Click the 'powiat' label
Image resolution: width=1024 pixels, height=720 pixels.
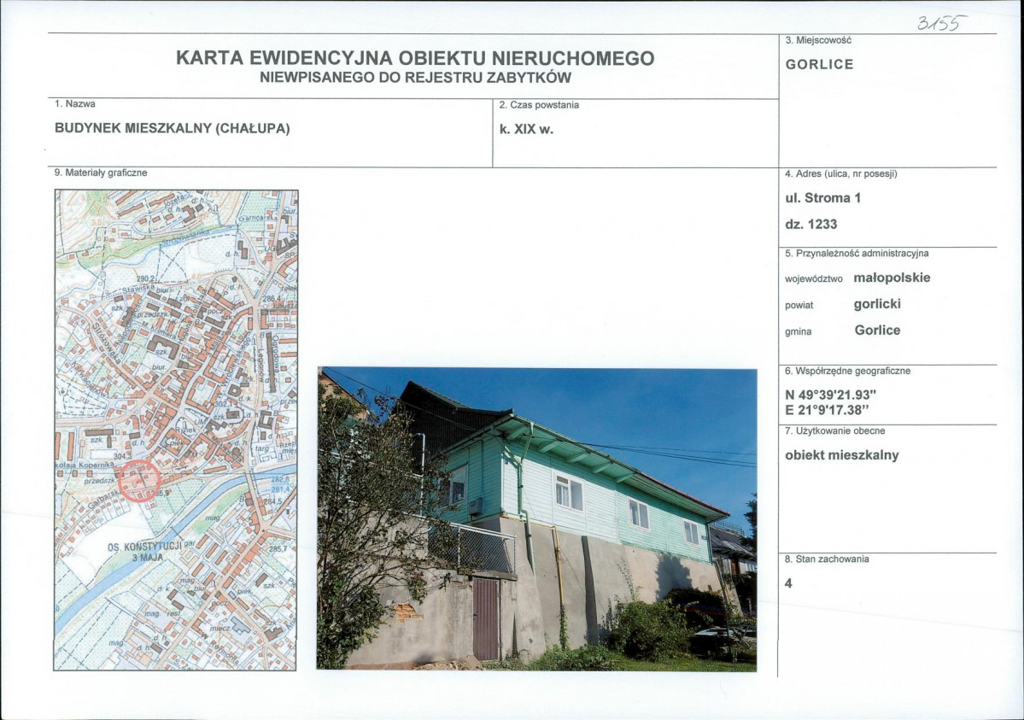(799, 306)
